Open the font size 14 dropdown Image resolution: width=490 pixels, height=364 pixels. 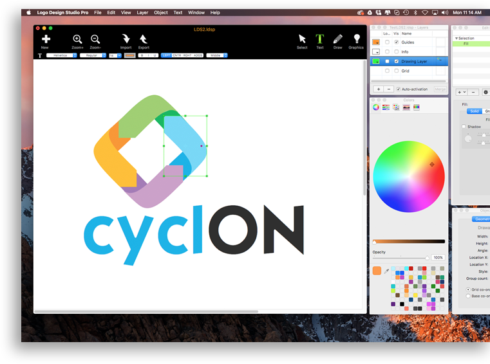pyautogui.click(x=115, y=55)
